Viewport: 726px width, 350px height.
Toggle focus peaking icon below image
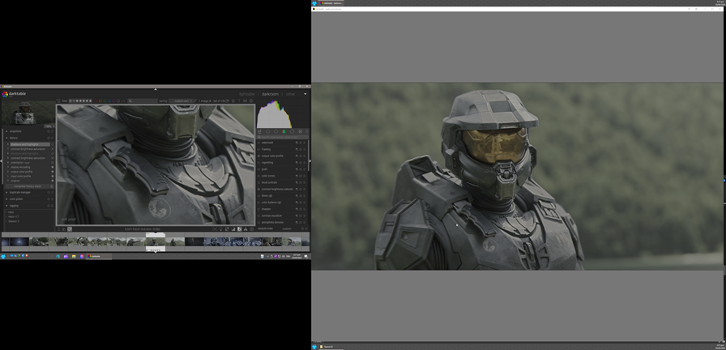click(x=215, y=228)
